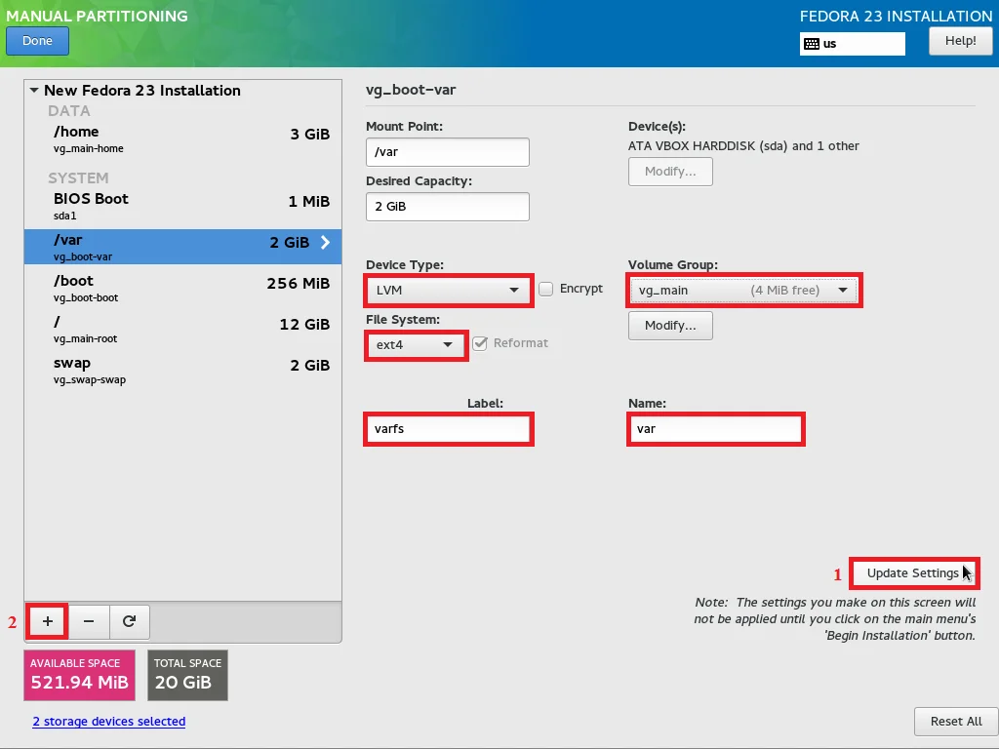The width and height of the screenshot is (999, 749).
Task: Click Reset All button
Action: pos(956,722)
